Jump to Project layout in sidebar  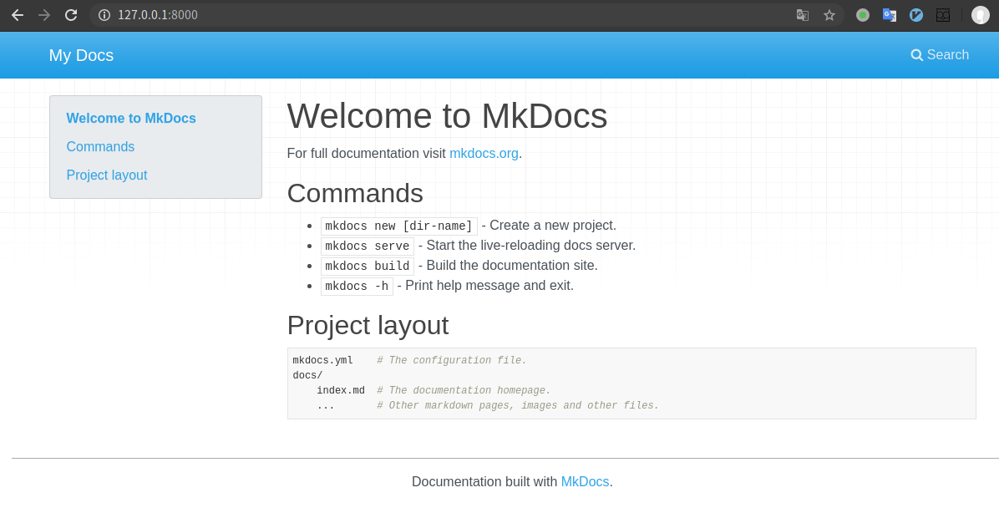(x=107, y=175)
